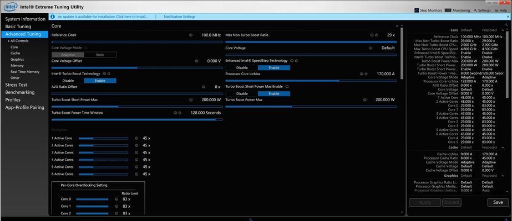Show info for Turbo Boost Short Power Max Enable
Image resolution: width=512 pixels, height=221 pixels.
(x=287, y=87)
